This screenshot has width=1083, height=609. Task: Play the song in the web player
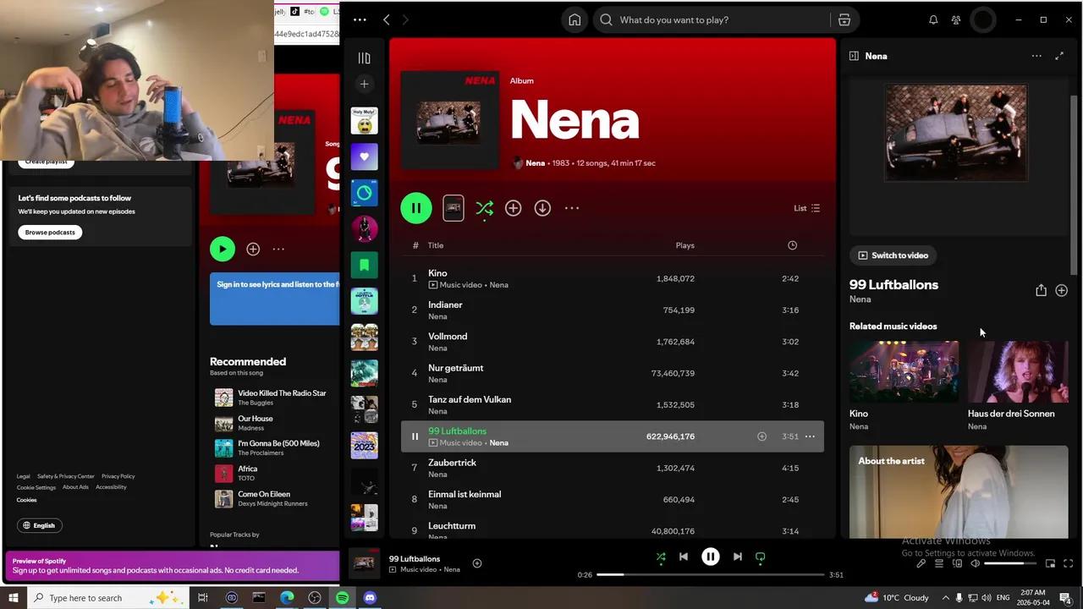coord(223,249)
